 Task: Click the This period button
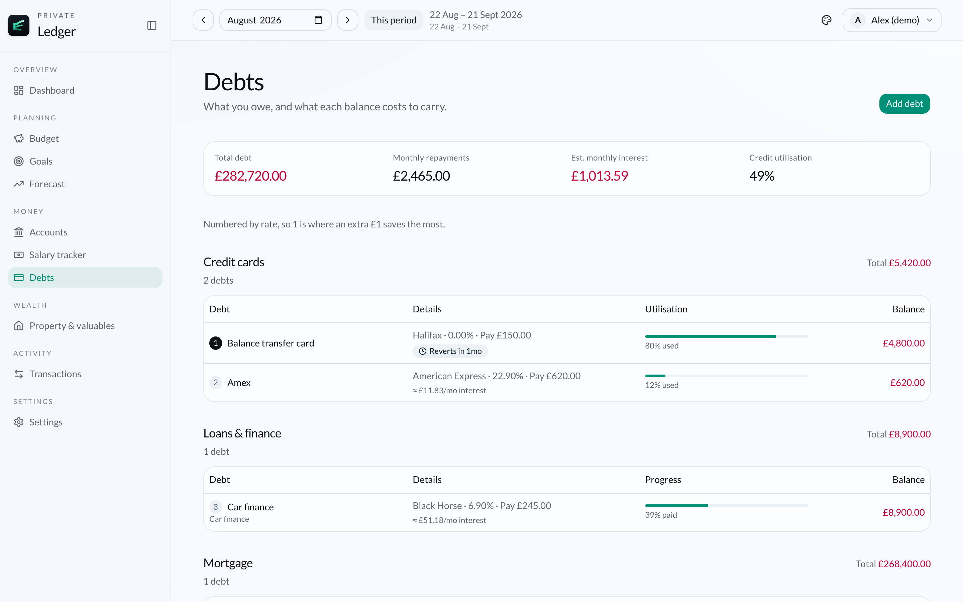[394, 20]
